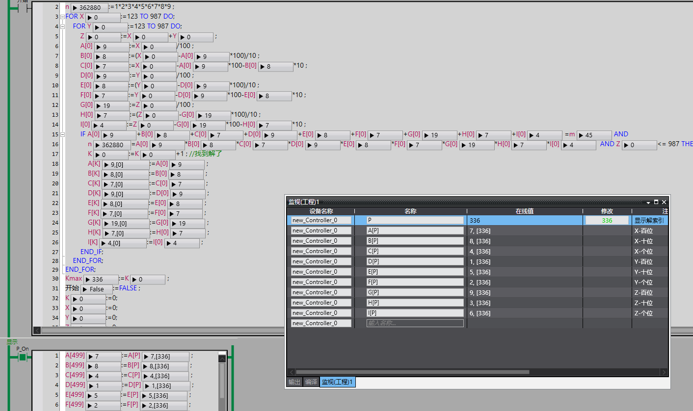Click the 设备名称 column header
The height and width of the screenshot is (411, 693).
click(321, 211)
